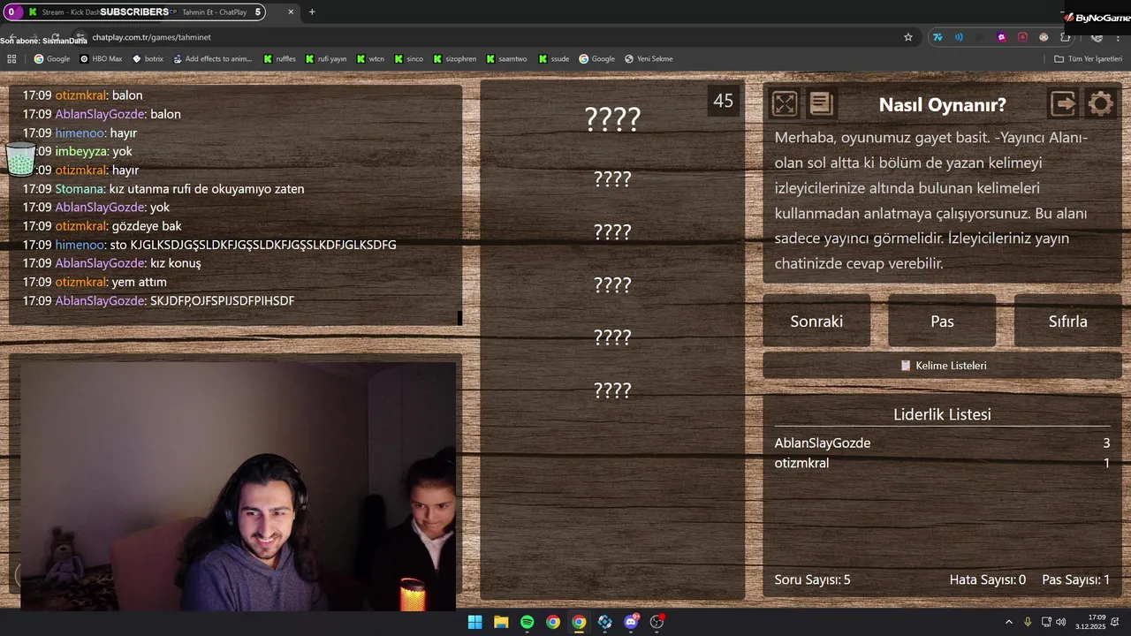The height and width of the screenshot is (636, 1131).
Task: Open the apps grid in the bookmarks bar
Action: [11, 59]
